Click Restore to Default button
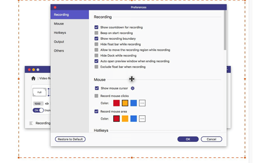This screenshot has height=163, width=263. tap(70, 139)
